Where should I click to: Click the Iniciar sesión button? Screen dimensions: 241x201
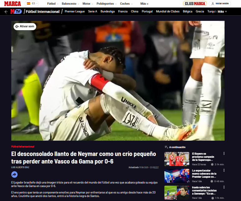220,3
